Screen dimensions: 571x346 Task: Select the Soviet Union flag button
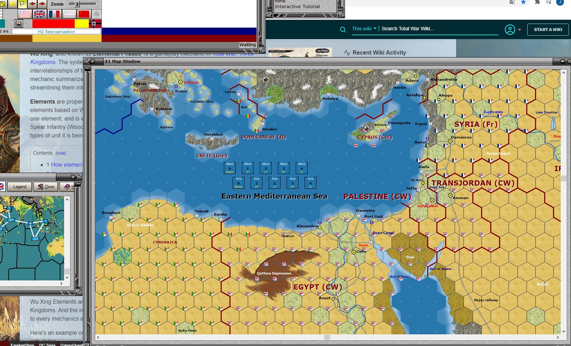(x=84, y=14)
